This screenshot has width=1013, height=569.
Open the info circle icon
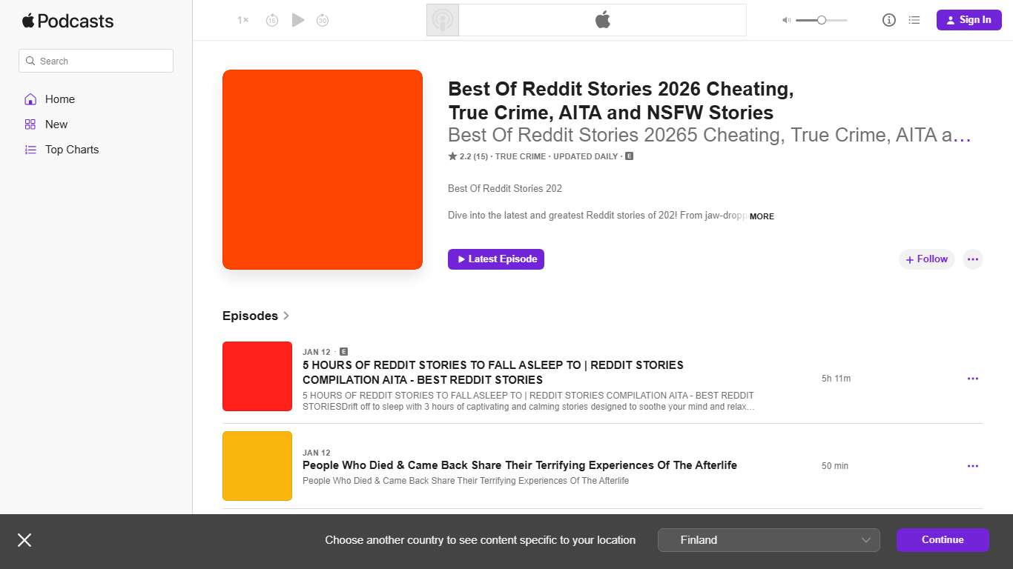click(888, 20)
